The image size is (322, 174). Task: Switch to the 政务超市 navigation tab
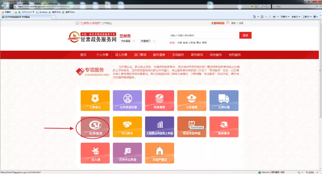[x=197, y=55]
